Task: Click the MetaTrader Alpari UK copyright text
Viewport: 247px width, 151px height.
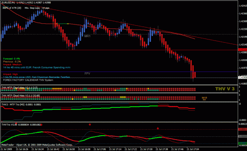Action: click(x=37, y=145)
